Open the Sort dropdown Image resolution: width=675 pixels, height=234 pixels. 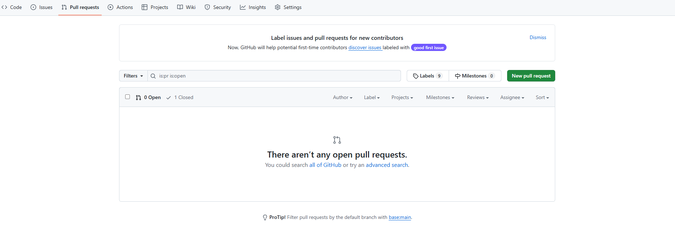(x=542, y=97)
